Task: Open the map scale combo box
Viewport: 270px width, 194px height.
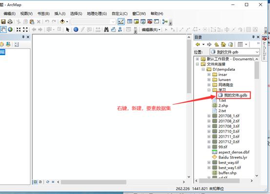Action: coord(93,22)
